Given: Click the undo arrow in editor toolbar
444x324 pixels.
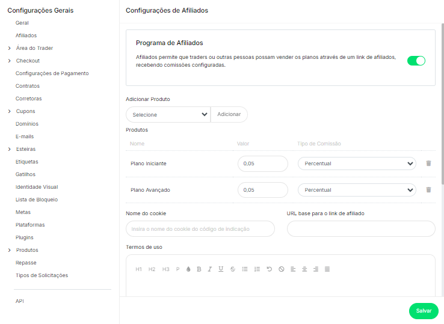Looking at the screenshot, I should coord(270,269).
